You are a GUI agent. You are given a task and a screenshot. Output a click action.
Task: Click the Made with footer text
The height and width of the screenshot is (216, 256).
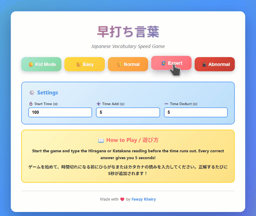point(109,199)
